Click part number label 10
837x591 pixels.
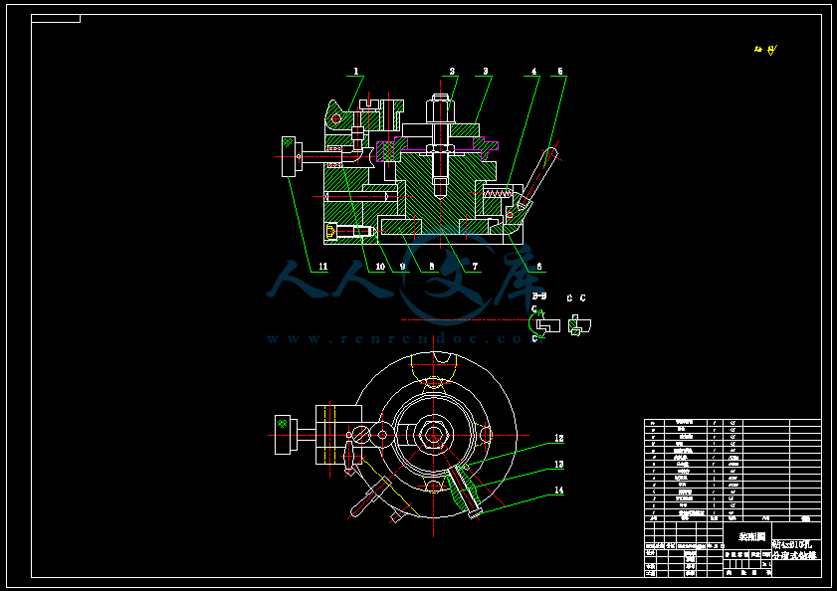click(x=380, y=267)
